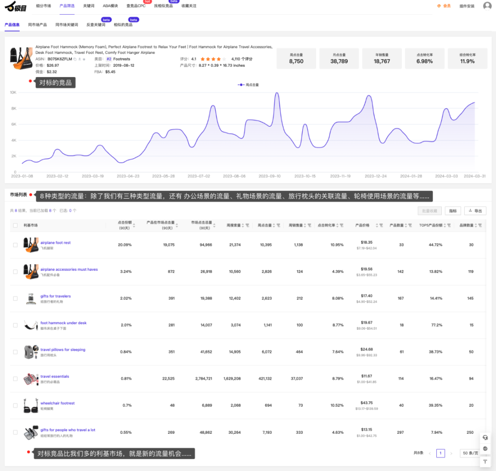
Task: Click the foot hammock under desk thumbnail
Action: [31, 325]
